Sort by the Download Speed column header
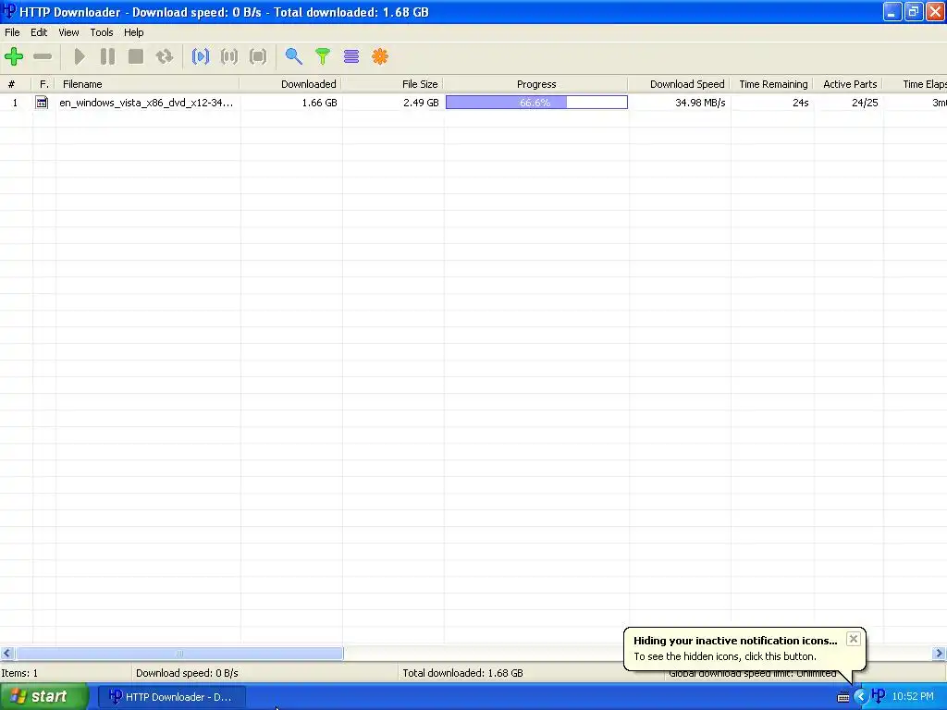Screen dimensions: 947x710 pyautogui.click(x=680, y=84)
